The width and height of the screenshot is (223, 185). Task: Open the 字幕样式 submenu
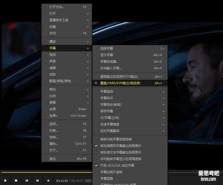[130, 98]
